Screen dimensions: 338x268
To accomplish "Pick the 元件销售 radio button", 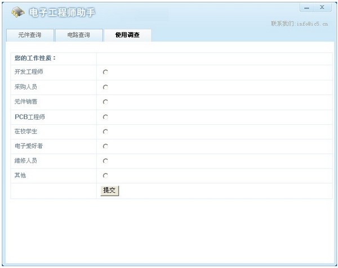I will coord(105,102).
